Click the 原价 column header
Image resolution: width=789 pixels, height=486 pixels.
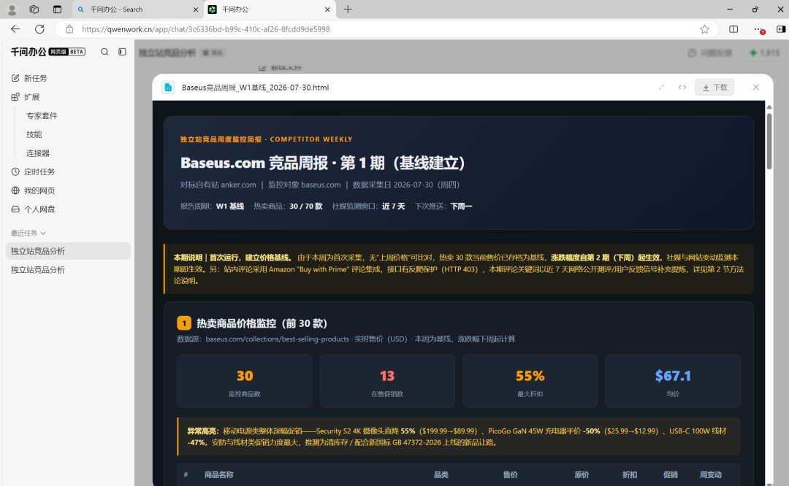point(582,474)
